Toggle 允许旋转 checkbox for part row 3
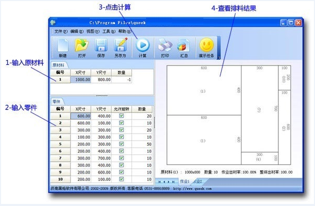The width and height of the screenshot is (315, 206). pos(122,130)
